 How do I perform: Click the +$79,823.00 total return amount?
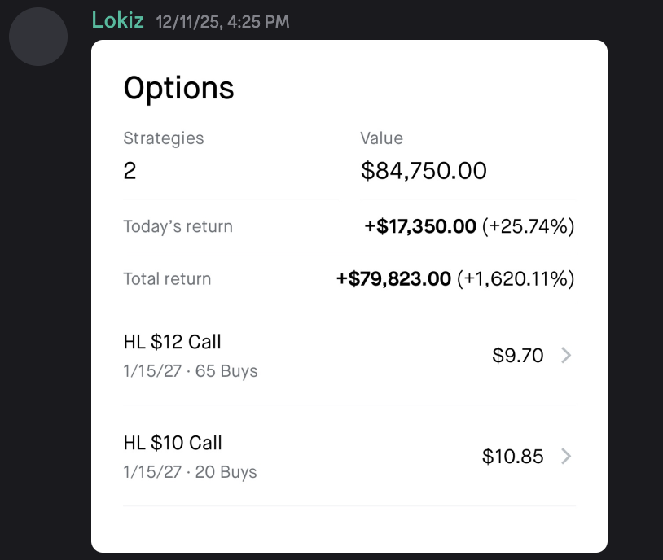(393, 279)
